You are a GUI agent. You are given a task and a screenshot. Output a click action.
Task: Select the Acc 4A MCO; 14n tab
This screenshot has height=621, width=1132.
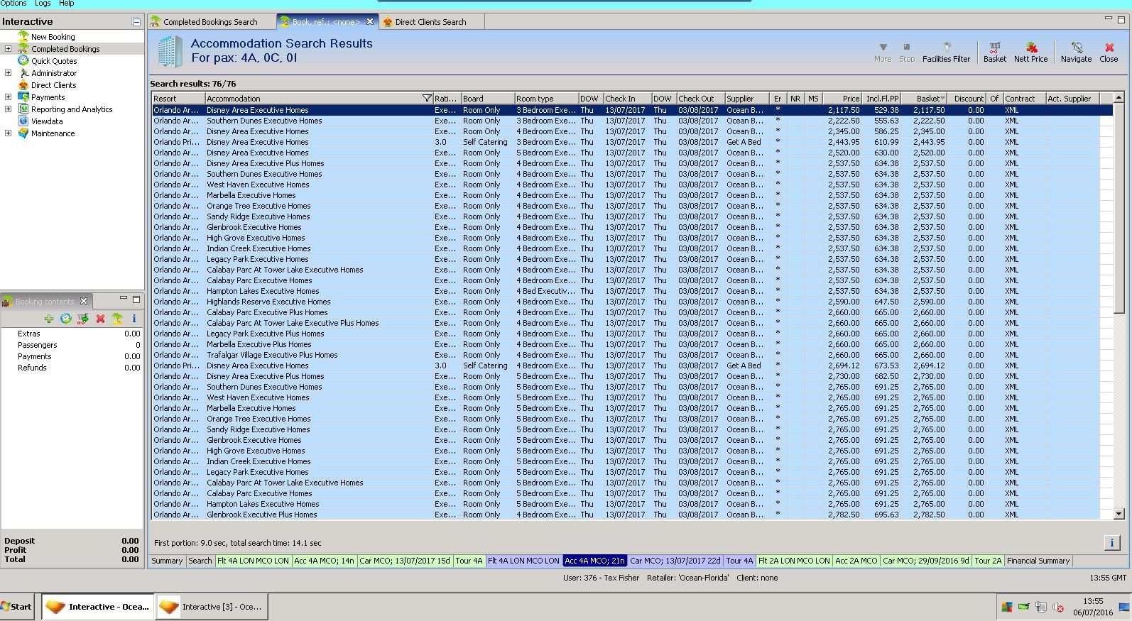(x=324, y=561)
